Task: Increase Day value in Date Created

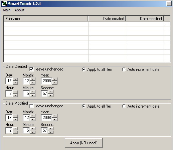Action: coord(15,79)
